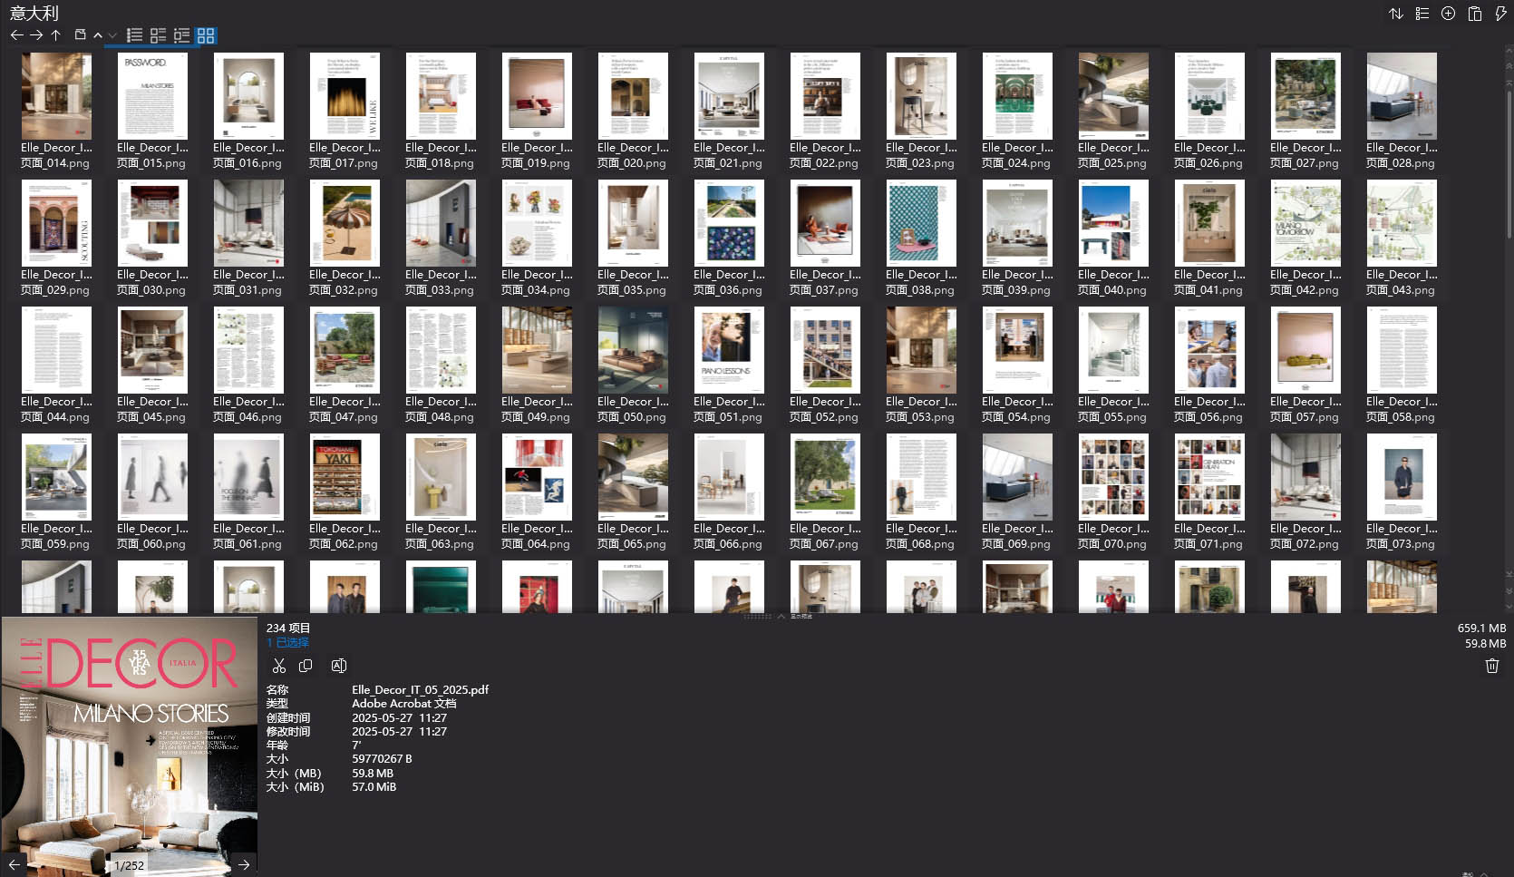Click the new item plus icon

[x=1449, y=14]
